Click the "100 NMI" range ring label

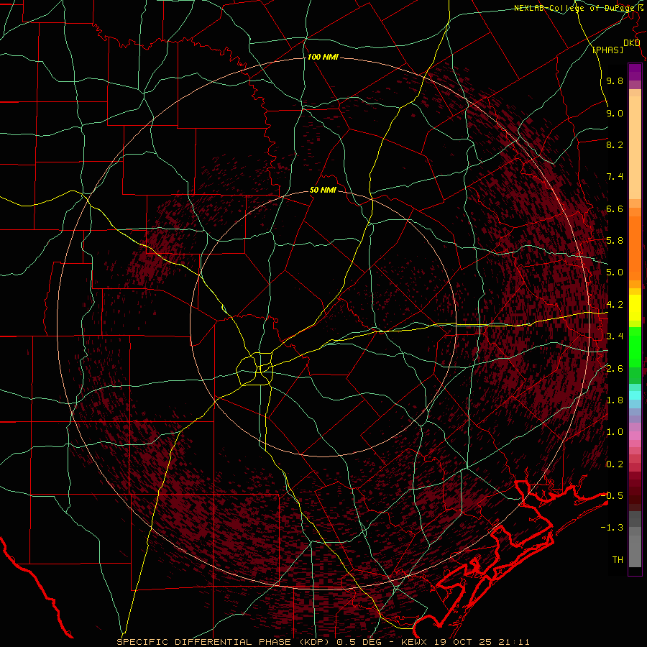click(x=323, y=57)
